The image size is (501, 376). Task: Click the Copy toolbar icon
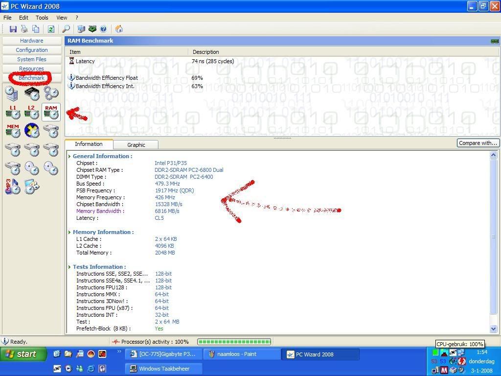coord(36,29)
